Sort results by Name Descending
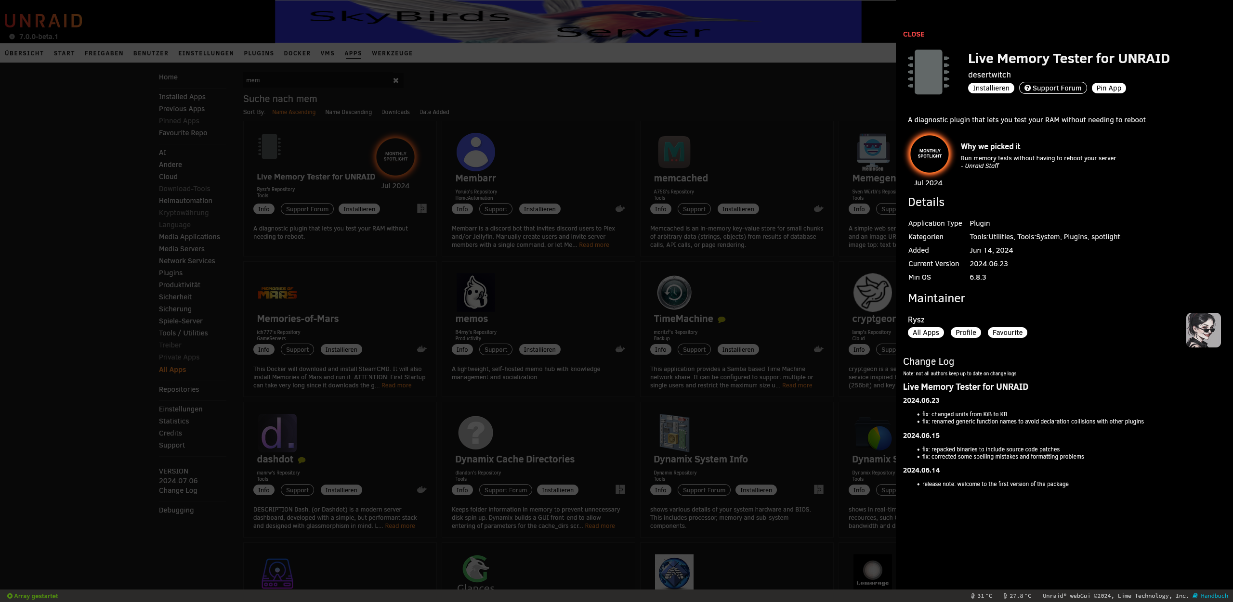This screenshot has height=602, width=1233. point(348,112)
